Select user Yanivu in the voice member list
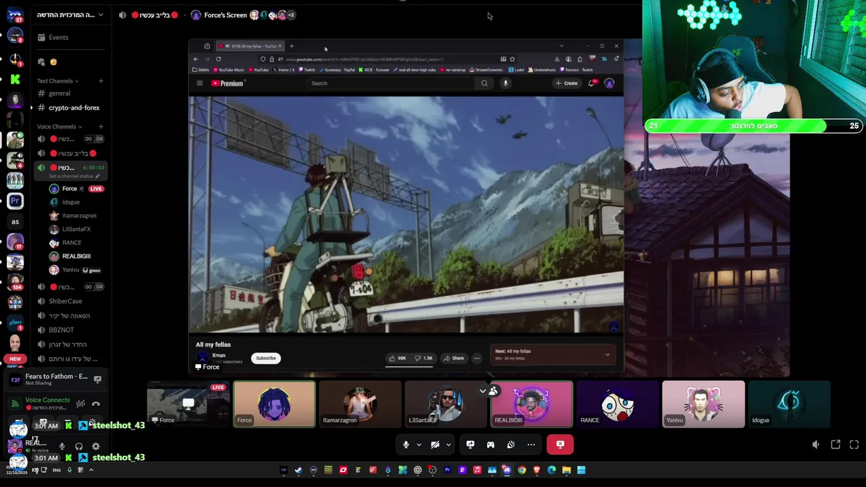Image resolution: width=866 pixels, height=487 pixels. click(x=76, y=270)
